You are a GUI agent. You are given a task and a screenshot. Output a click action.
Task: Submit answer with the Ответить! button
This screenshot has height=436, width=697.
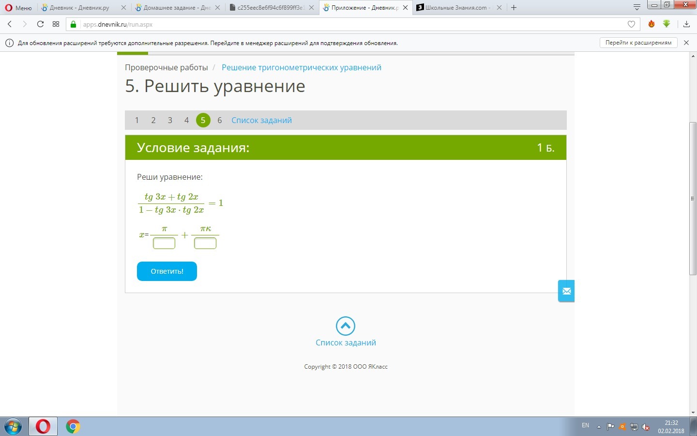point(167,271)
